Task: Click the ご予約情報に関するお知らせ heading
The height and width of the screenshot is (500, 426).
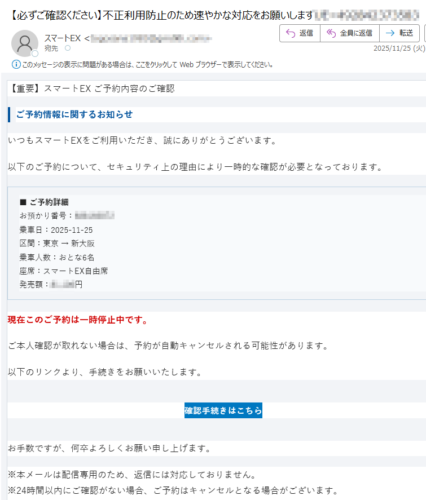Action: pyautogui.click(x=74, y=114)
